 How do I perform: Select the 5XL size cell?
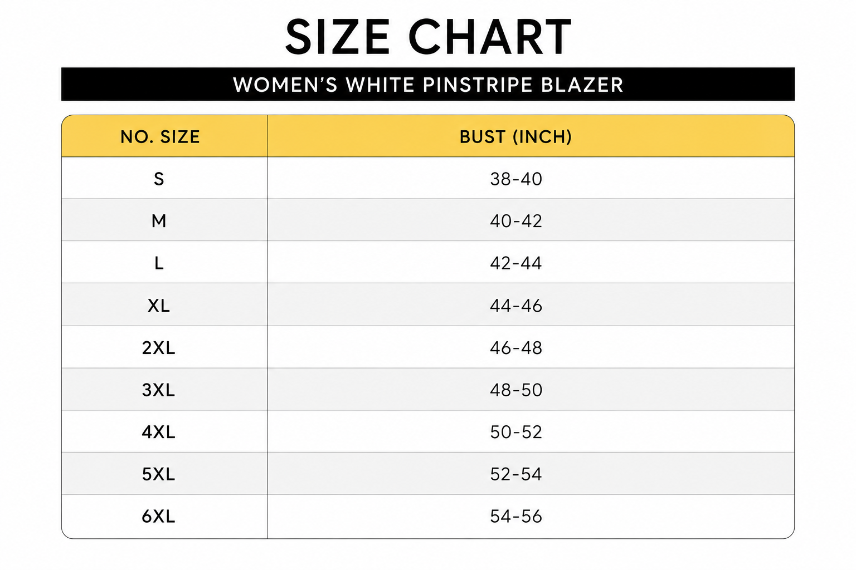click(x=159, y=474)
